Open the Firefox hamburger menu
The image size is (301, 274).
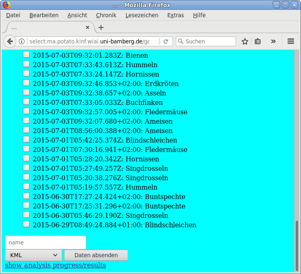[291, 41]
